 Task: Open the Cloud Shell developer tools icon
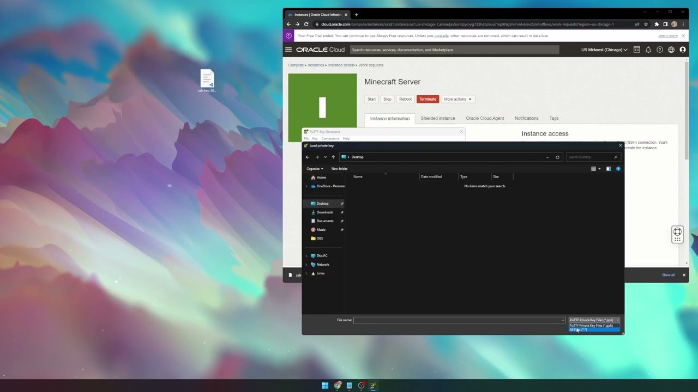(x=636, y=50)
